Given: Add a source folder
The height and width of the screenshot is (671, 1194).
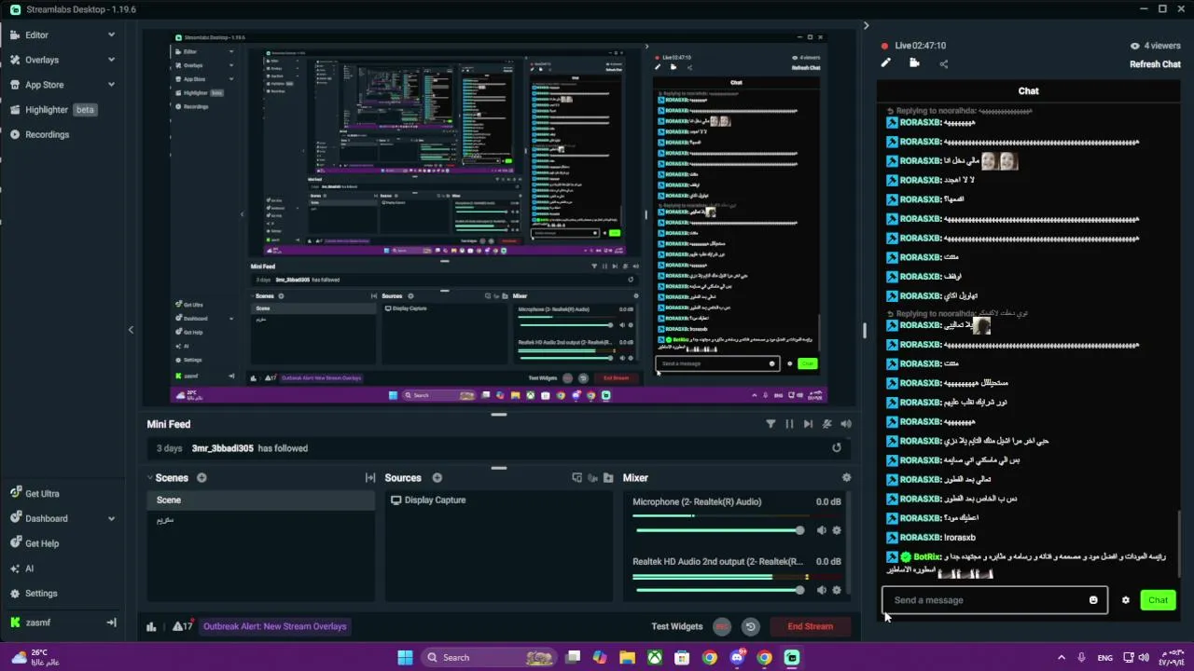Looking at the screenshot, I should tap(606, 478).
